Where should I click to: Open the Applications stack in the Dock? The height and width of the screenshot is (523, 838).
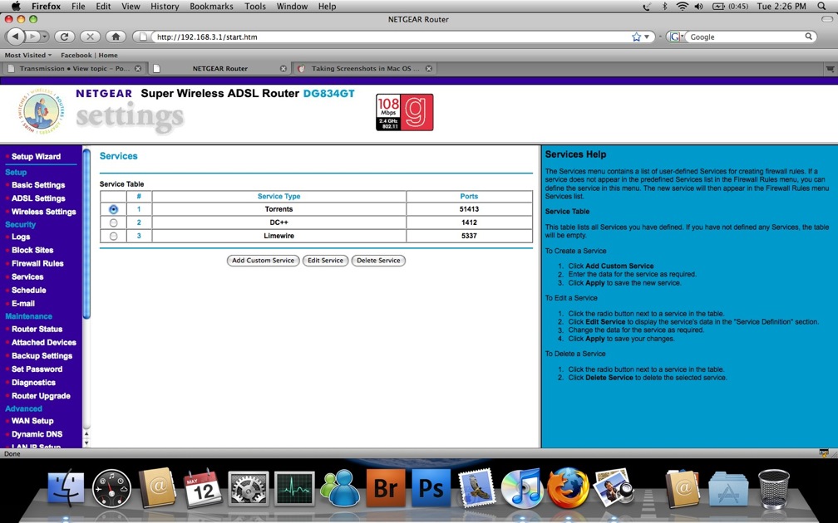point(728,488)
